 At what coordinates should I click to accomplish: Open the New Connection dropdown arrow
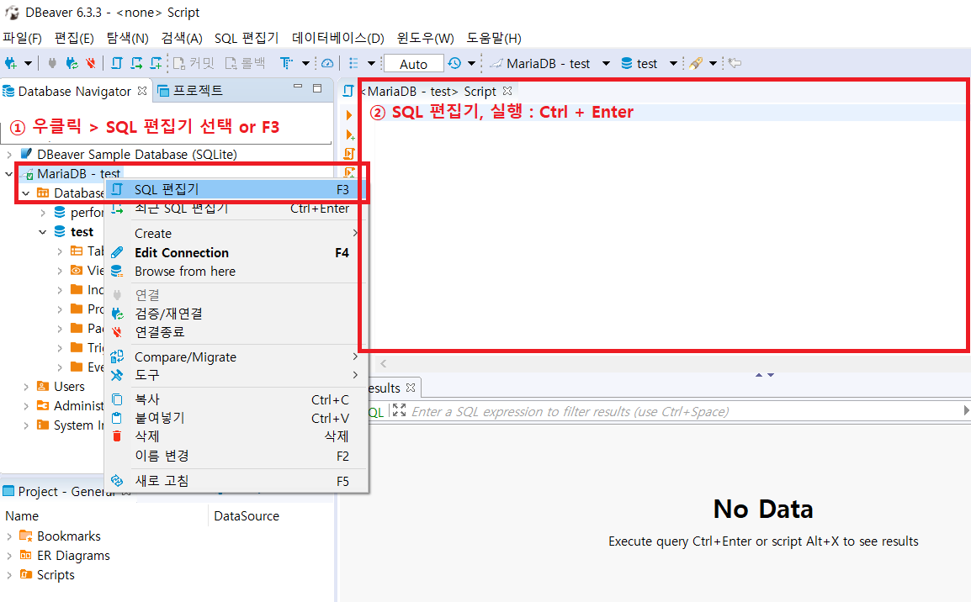tap(28, 63)
